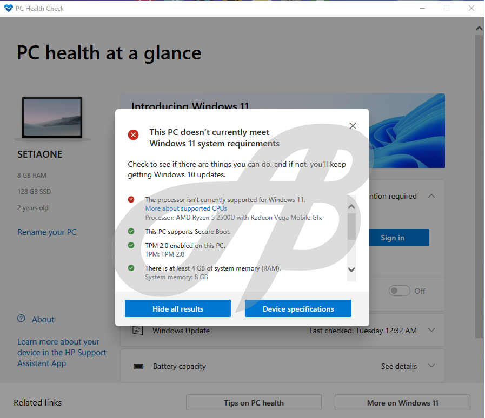
Task: Click '2 years old' text
Action: [33, 207]
